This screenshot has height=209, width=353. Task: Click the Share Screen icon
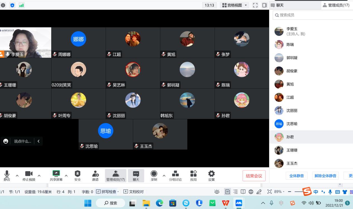tap(56, 174)
